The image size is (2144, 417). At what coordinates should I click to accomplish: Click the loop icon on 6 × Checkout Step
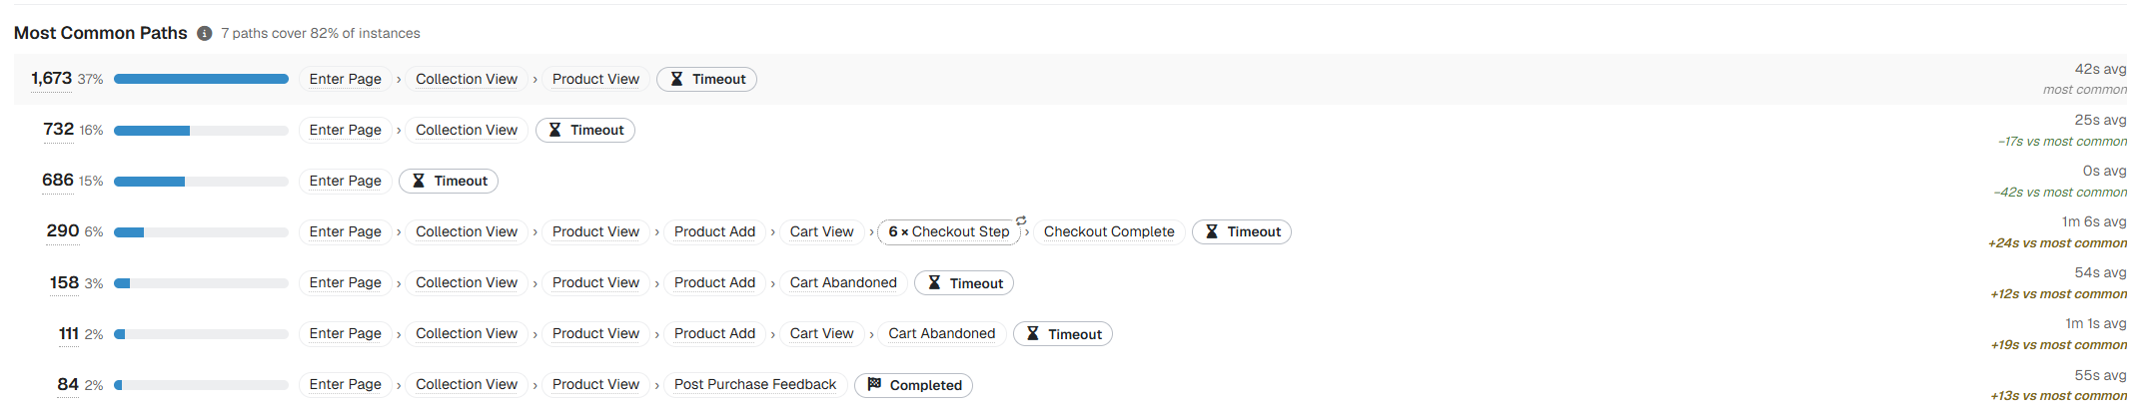tap(1021, 220)
